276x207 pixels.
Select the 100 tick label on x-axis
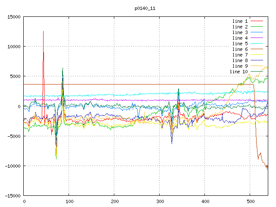click(69, 201)
